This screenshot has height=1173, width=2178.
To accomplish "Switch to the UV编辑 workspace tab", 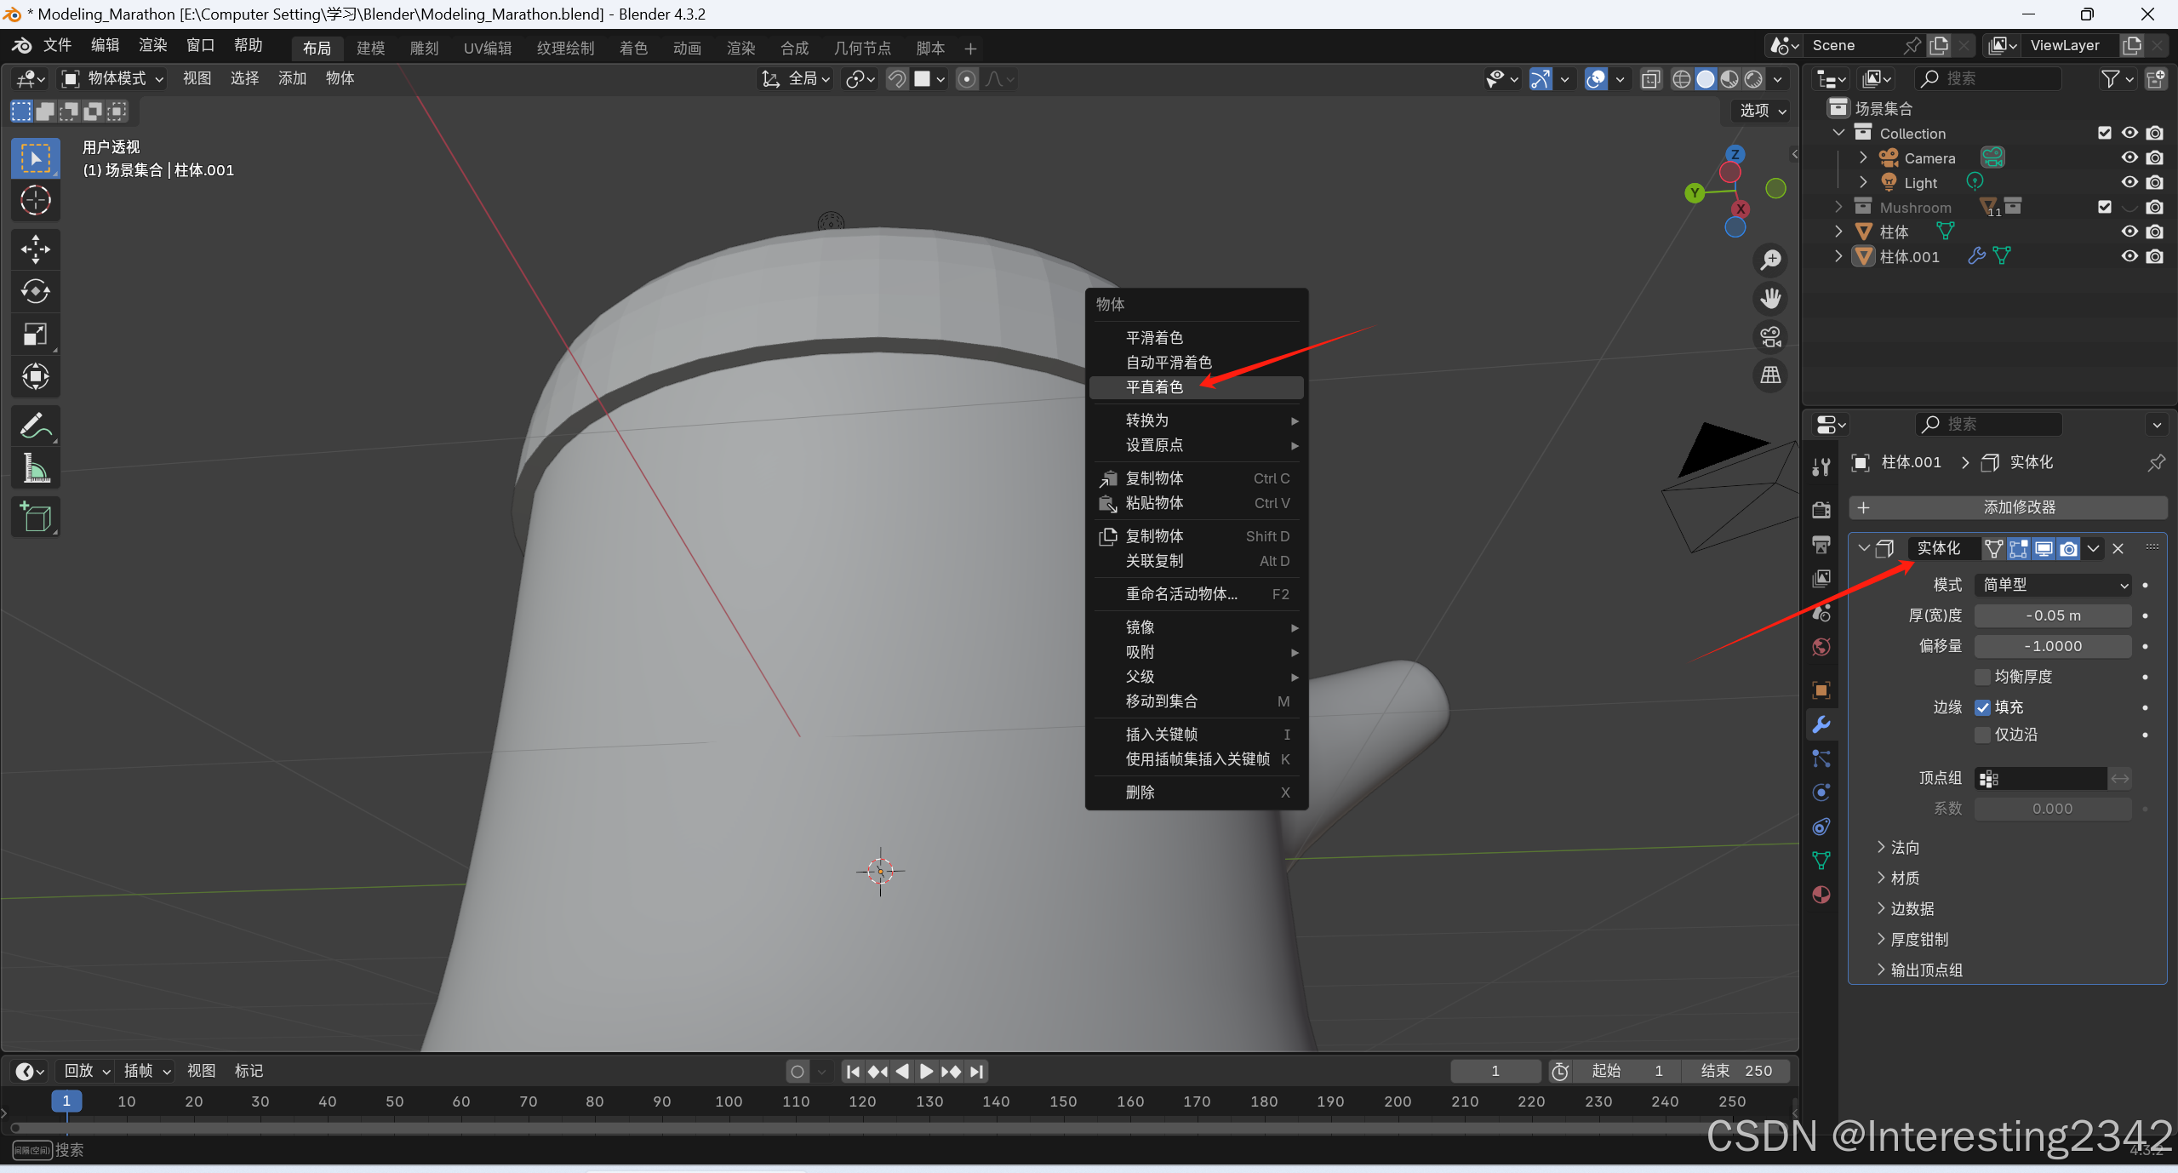I will click(x=488, y=49).
